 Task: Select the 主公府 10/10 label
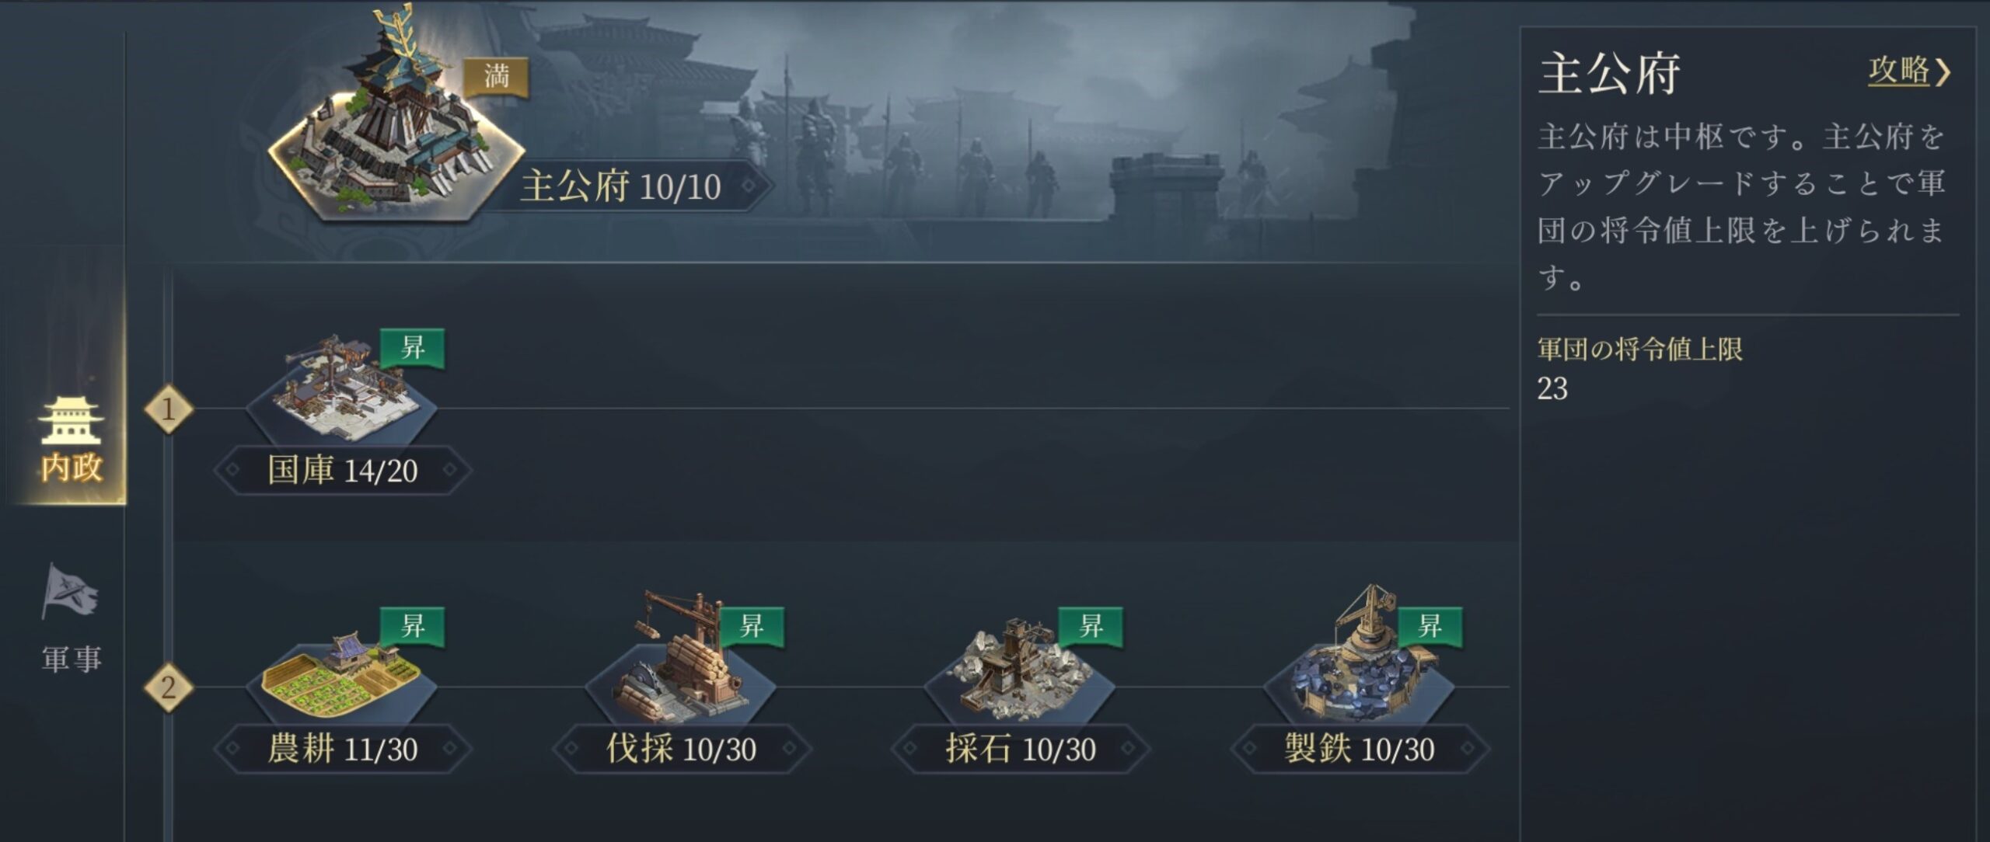[x=620, y=186]
